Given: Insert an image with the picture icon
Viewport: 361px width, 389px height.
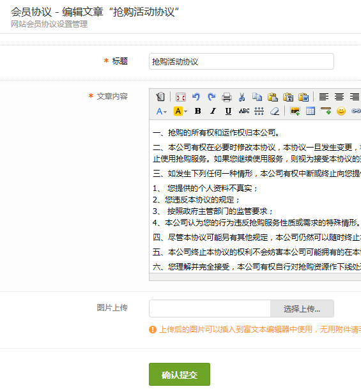Looking at the screenshot, I should tap(295, 111).
